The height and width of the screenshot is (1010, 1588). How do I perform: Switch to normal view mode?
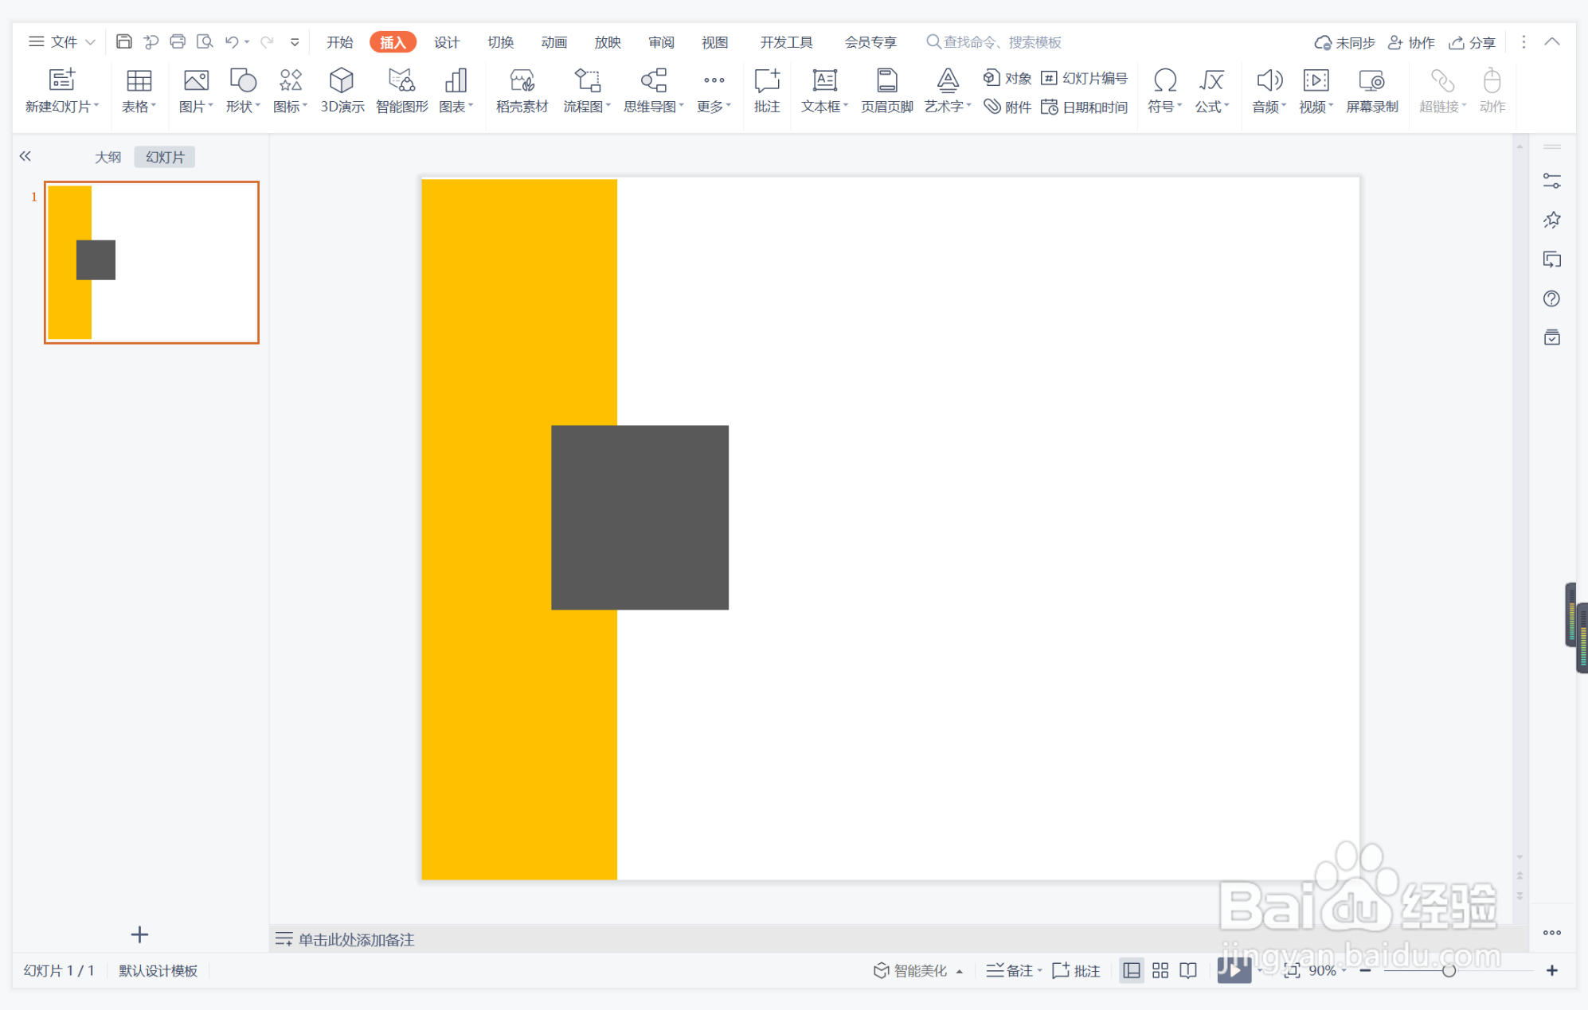[x=1131, y=970]
